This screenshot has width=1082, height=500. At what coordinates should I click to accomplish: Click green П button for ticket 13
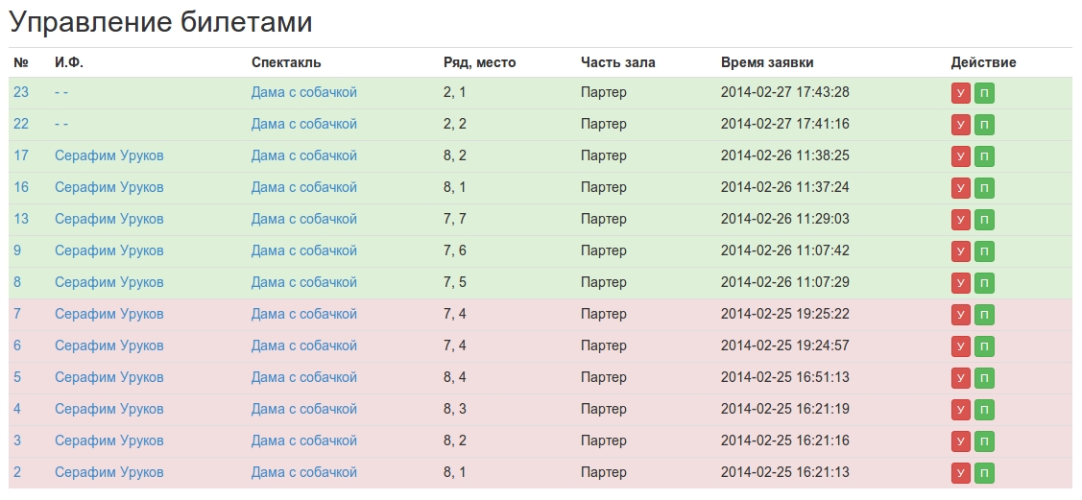(x=984, y=221)
